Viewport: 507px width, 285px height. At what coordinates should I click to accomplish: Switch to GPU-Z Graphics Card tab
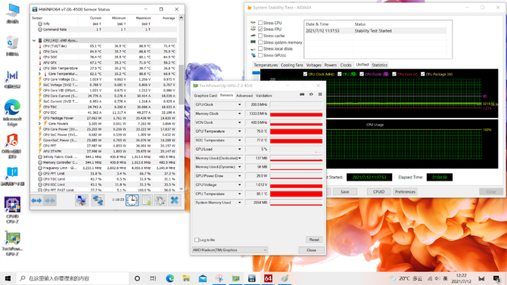pyautogui.click(x=205, y=96)
